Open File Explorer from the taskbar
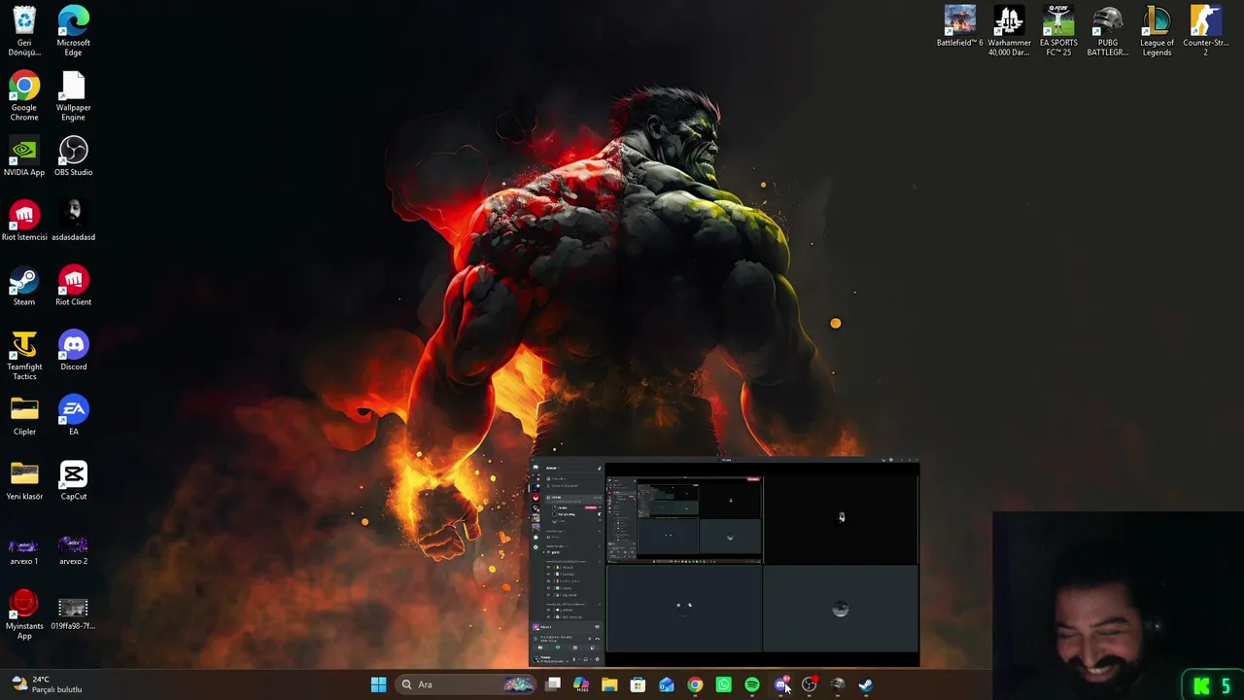The height and width of the screenshot is (700, 1244). pyautogui.click(x=609, y=684)
